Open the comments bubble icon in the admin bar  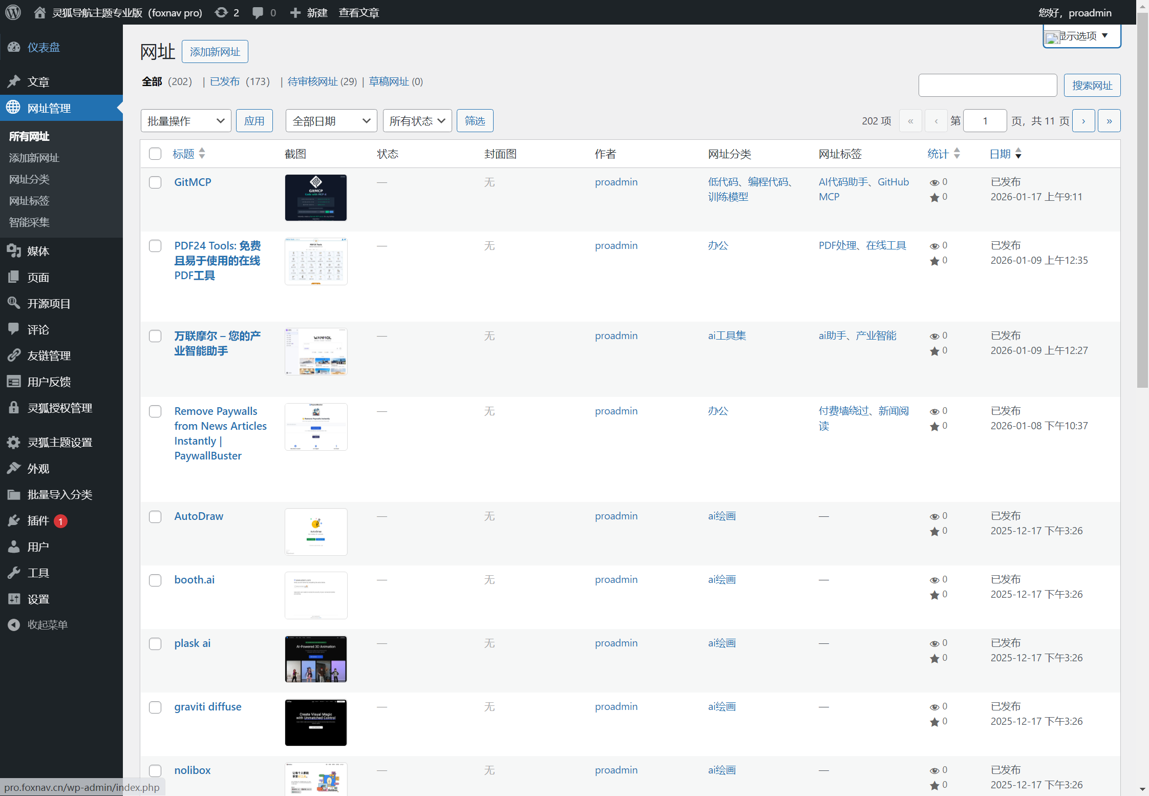pos(258,12)
